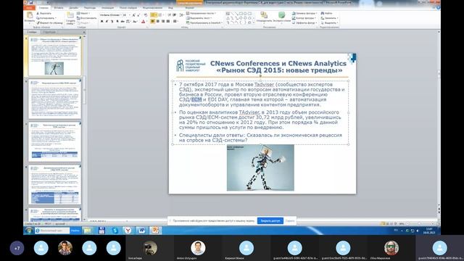Switch to the Outline (Структура) pane tab
464x261 pixels.
[49, 32]
